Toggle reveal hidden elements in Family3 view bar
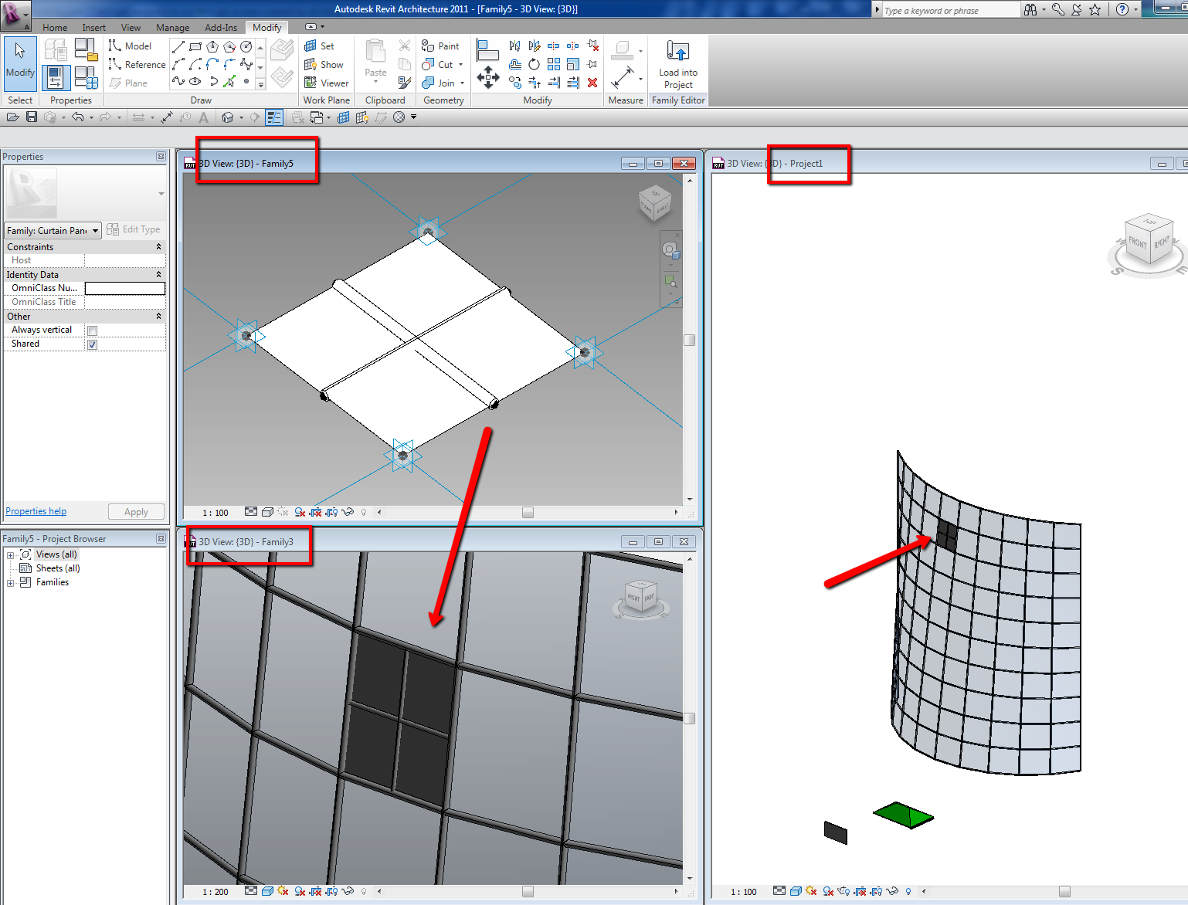 364,891
